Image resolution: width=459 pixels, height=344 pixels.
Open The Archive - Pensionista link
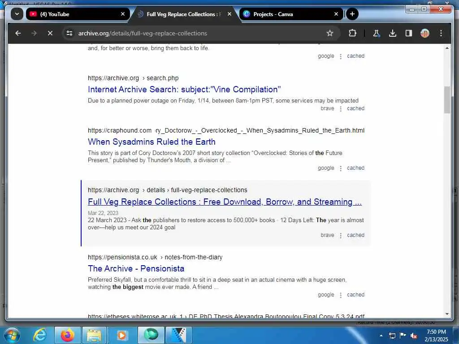pyautogui.click(x=136, y=269)
